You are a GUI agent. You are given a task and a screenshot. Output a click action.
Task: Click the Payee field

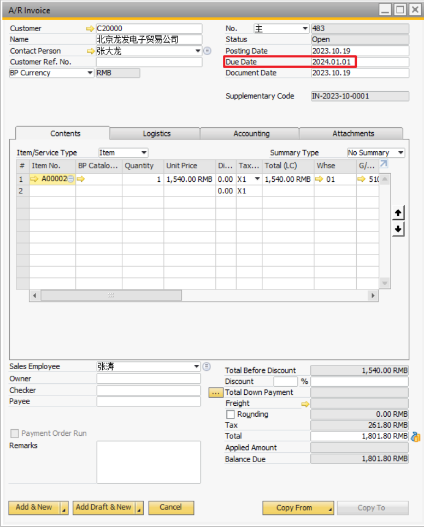coord(149,401)
